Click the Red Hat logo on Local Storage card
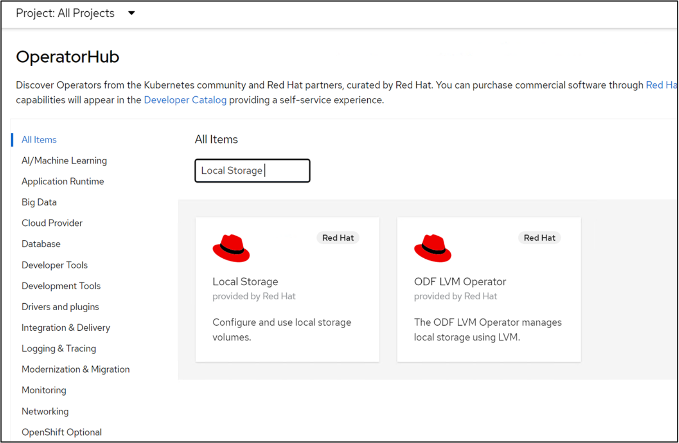 pyautogui.click(x=231, y=248)
